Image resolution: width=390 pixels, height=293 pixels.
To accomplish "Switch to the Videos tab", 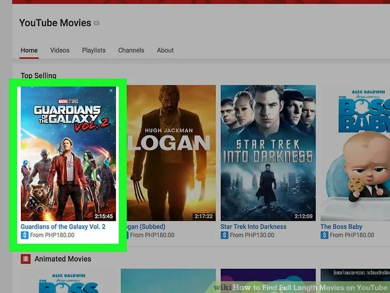I will pos(59,50).
